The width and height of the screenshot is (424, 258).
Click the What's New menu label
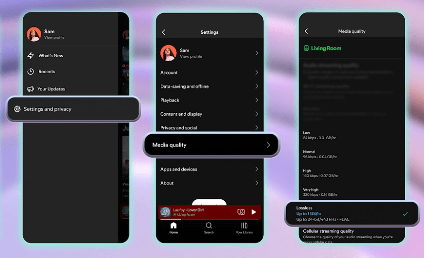(x=51, y=56)
